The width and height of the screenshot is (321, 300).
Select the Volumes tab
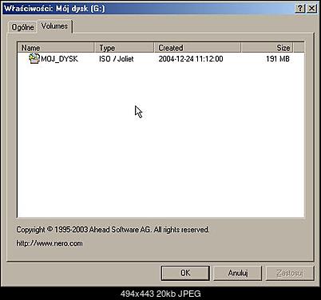54,26
